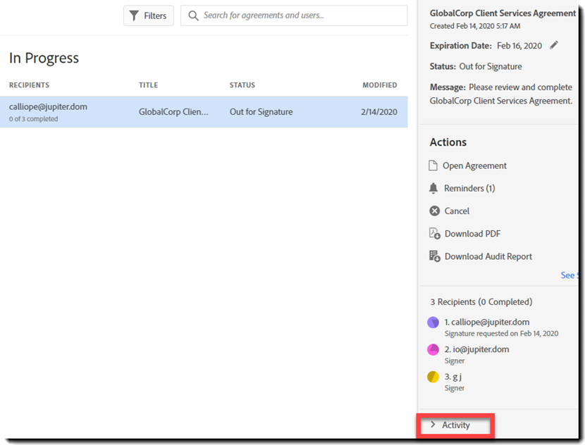Click the purple avatar for calliope@jupiter.dom
Screen dimensions: 585x445
(433, 322)
